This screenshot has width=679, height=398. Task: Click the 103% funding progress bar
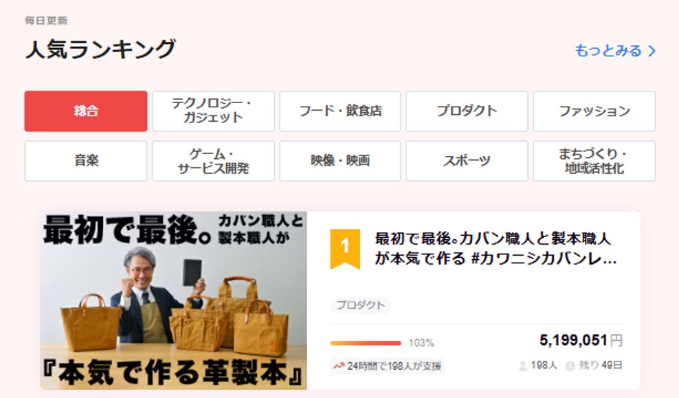click(366, 343)
